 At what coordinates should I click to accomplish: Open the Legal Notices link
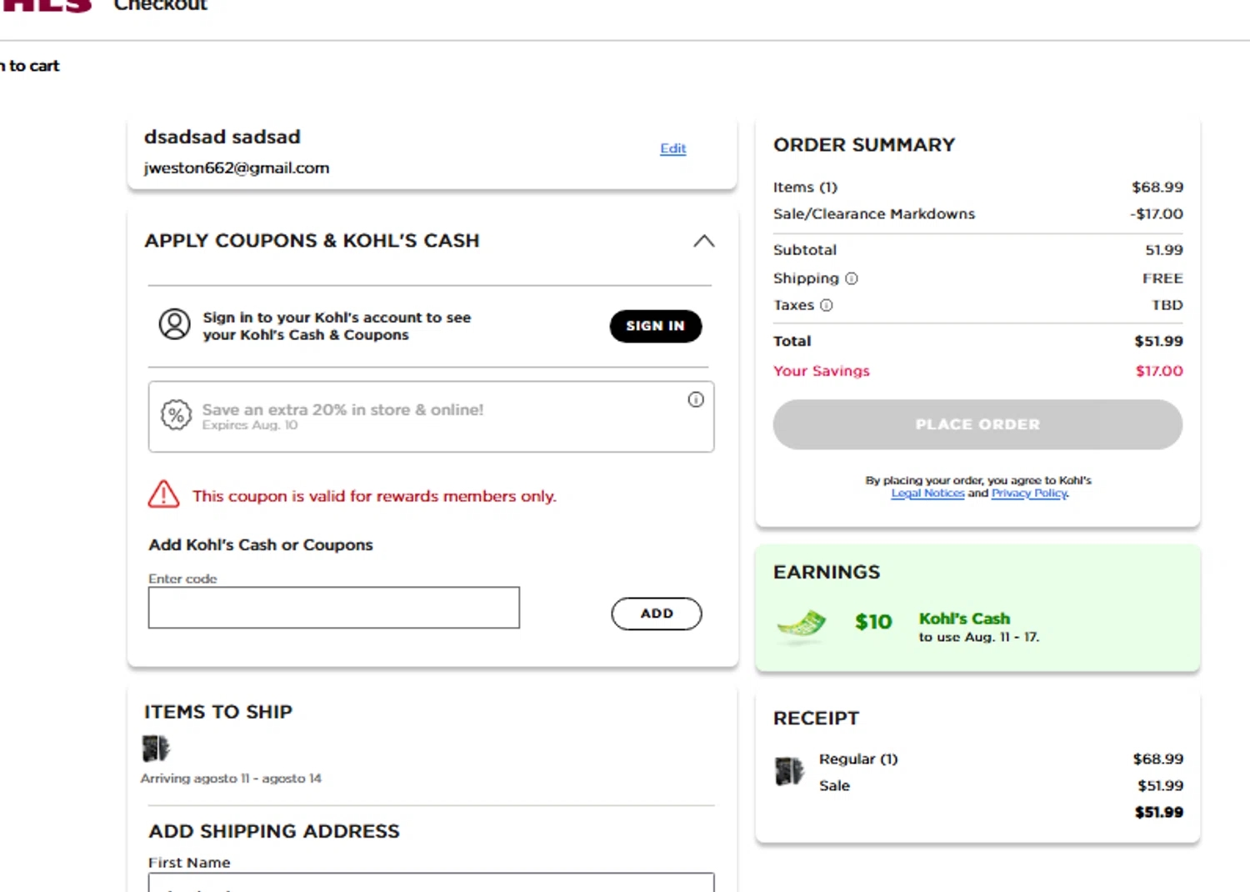(x=927, y=494)
